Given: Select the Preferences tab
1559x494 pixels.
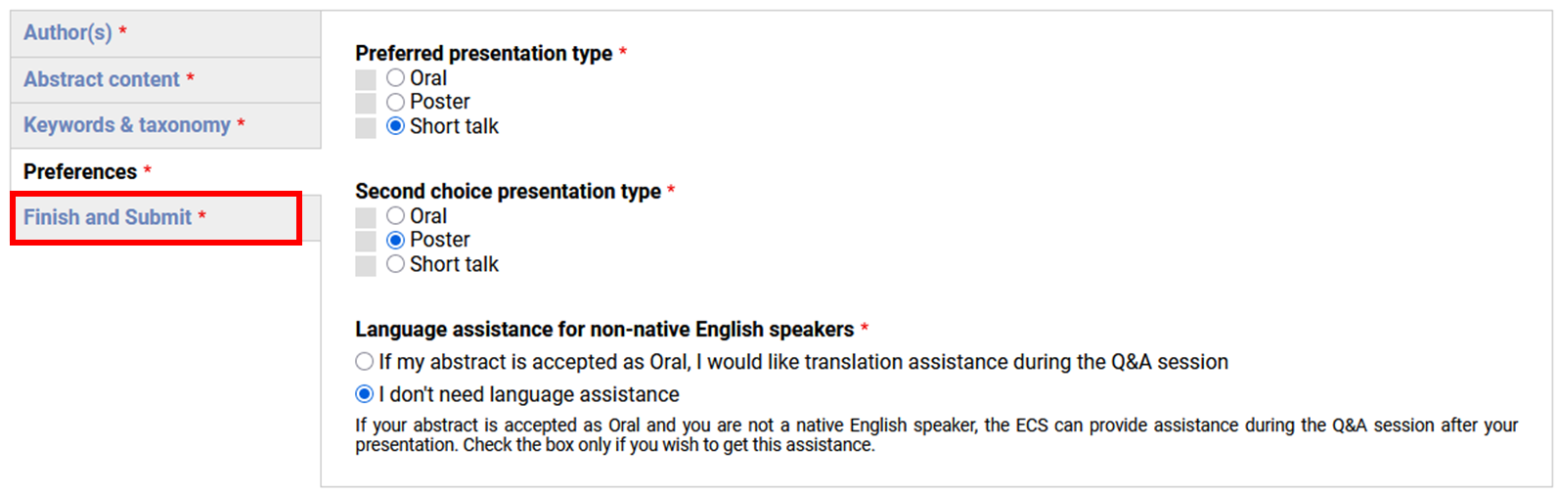Looking at the screenshot, I should point(80,172).
